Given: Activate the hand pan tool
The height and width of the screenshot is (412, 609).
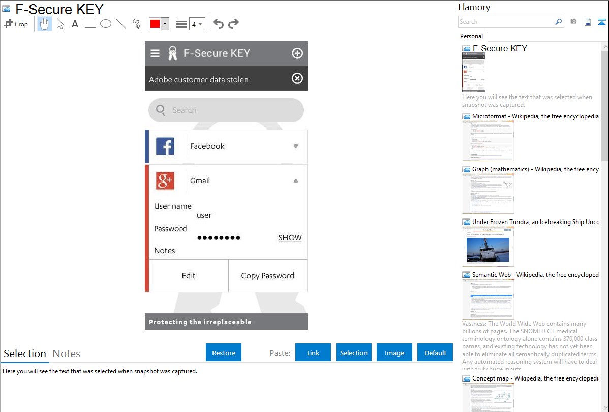Looking at the screenshot, I should pos(44,24).
